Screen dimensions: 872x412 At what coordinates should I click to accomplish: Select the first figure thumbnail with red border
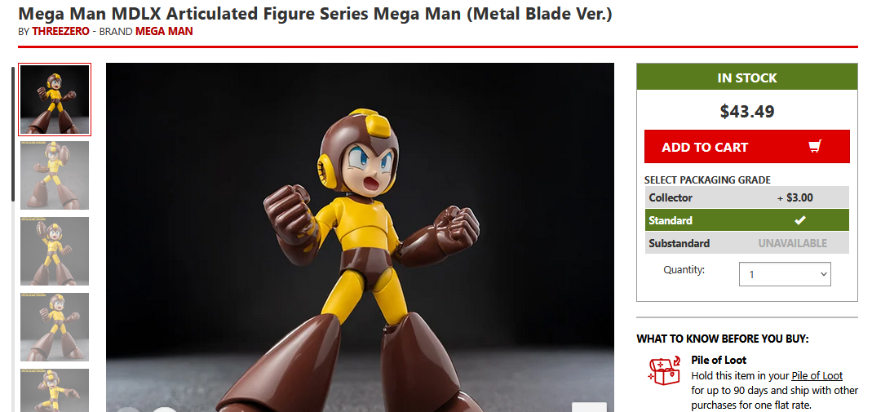55,100
